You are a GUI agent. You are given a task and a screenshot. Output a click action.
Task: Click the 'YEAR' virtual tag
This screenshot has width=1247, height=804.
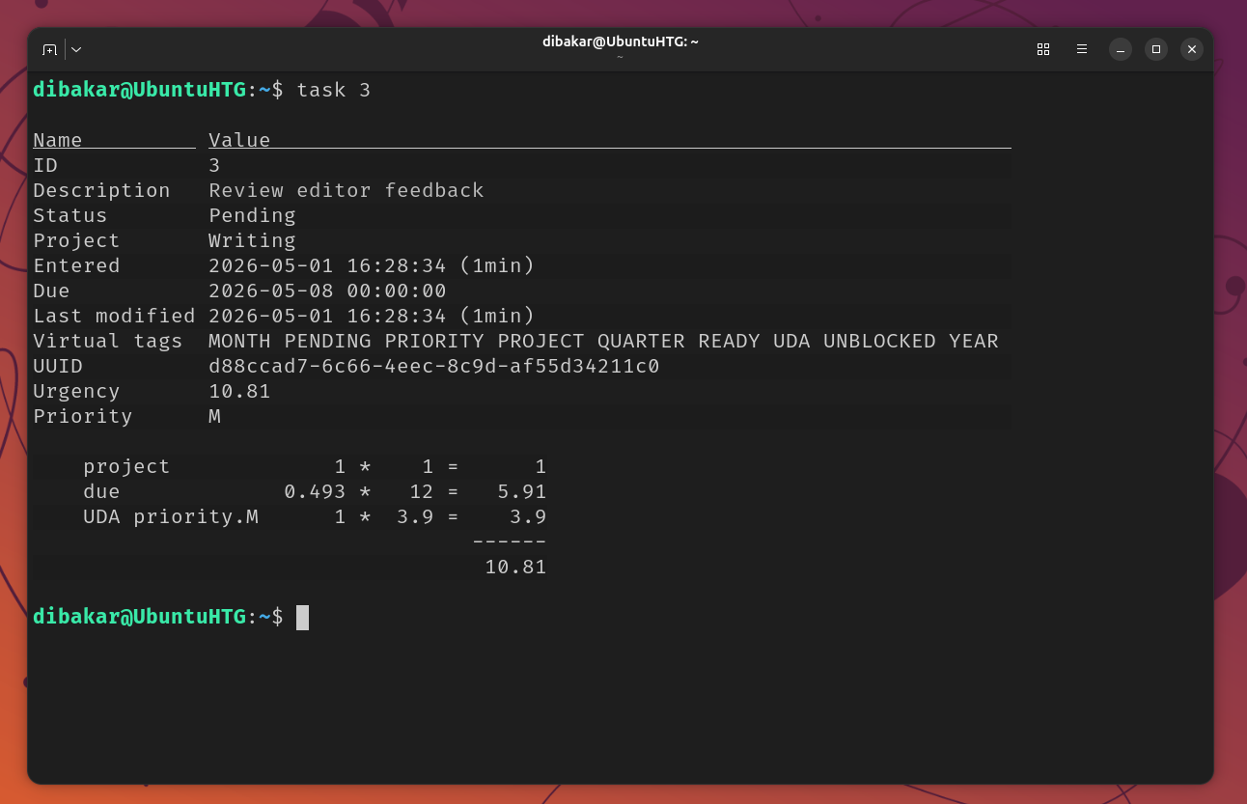[x=973, y=341]
